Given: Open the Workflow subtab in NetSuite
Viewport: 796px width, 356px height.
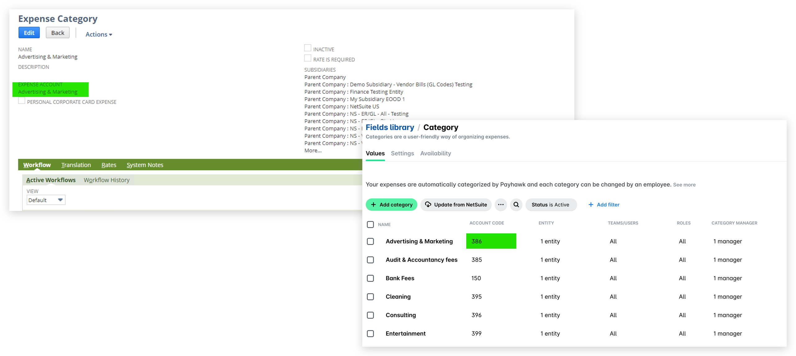Looking at the screenshot, I should [37, 165].
